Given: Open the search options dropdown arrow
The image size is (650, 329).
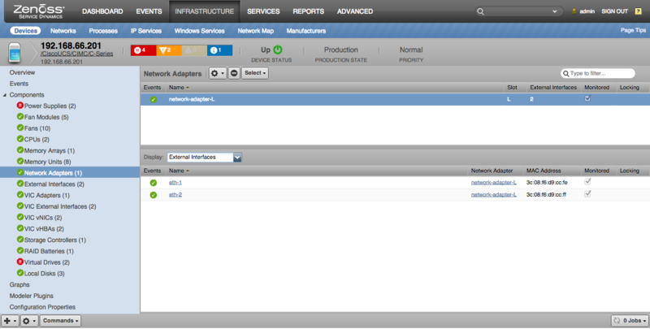Looking at the screenshot, I should 555,11.
